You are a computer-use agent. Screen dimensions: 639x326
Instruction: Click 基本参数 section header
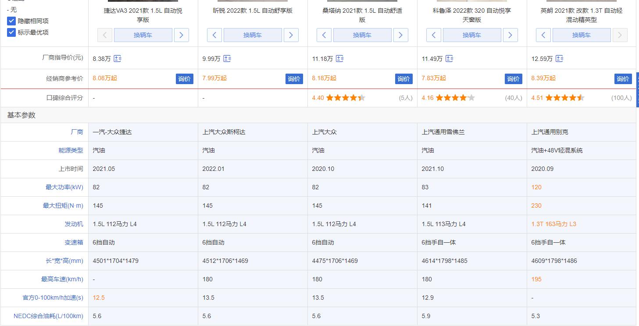click(x=21, y=115)
